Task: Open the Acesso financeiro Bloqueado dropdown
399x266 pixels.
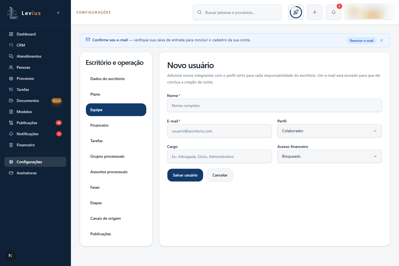Action: (x=330, y=156)
